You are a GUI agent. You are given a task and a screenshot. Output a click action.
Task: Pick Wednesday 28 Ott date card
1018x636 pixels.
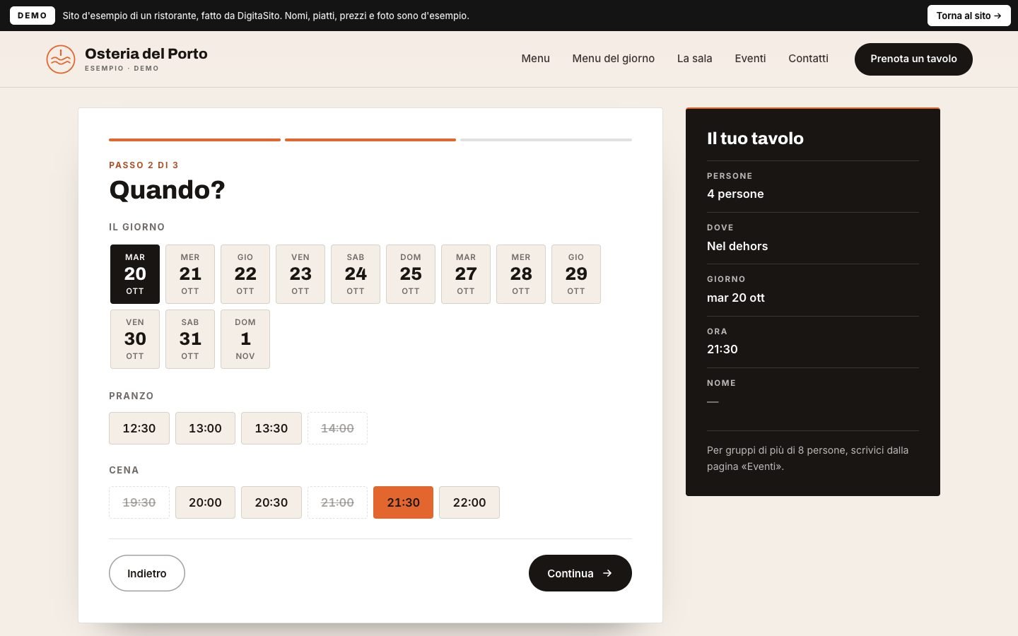(521, 274)
